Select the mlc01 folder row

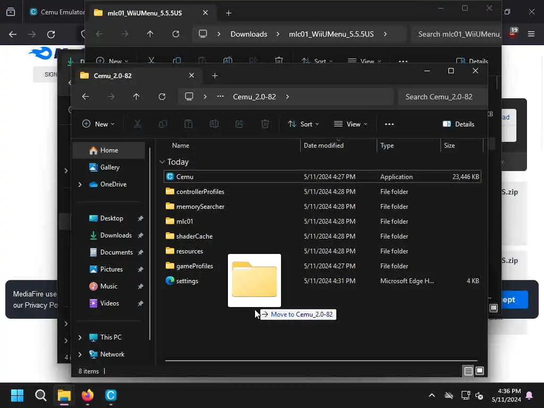tap(322, 222)
